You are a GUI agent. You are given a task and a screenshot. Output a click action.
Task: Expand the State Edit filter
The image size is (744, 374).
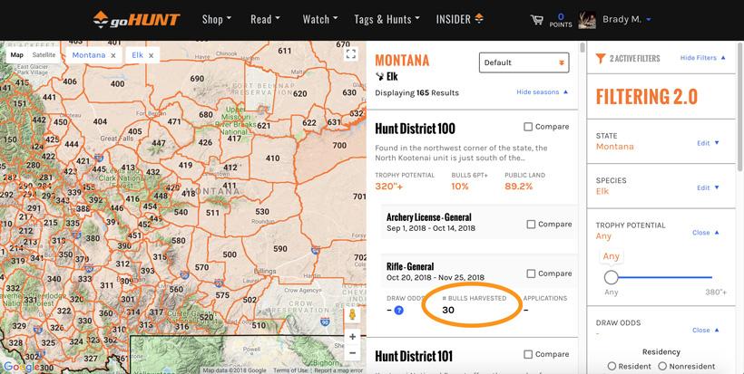pos(708,142)
